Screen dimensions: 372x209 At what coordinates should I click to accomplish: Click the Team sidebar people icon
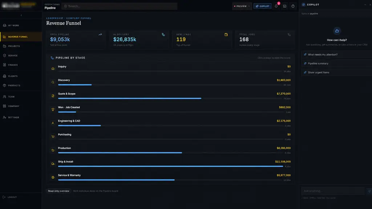pos(4,97)
